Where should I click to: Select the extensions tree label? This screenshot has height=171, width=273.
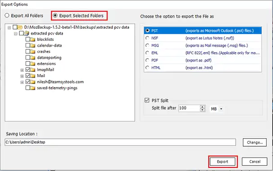46,64
